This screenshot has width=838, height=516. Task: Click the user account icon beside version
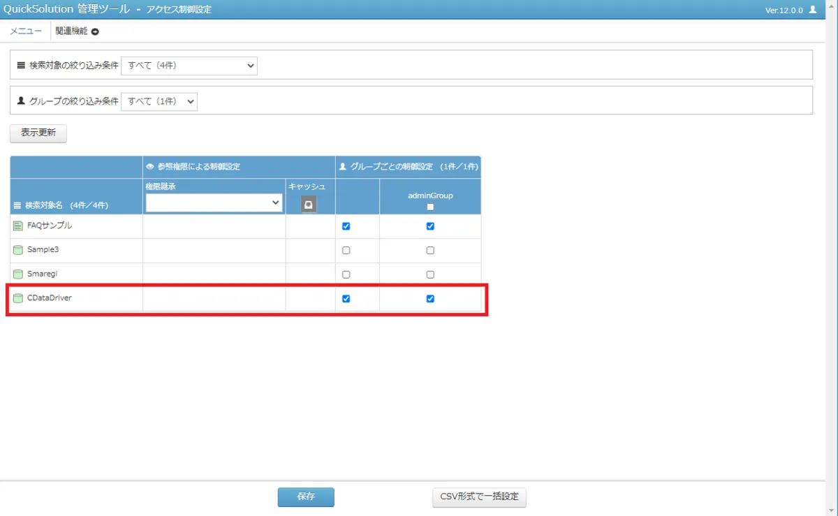coord(812,10)
